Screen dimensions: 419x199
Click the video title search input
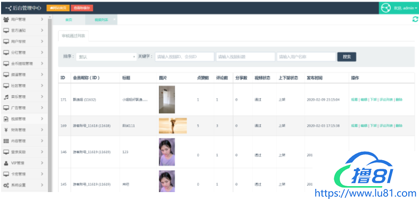tap(246, 57)
